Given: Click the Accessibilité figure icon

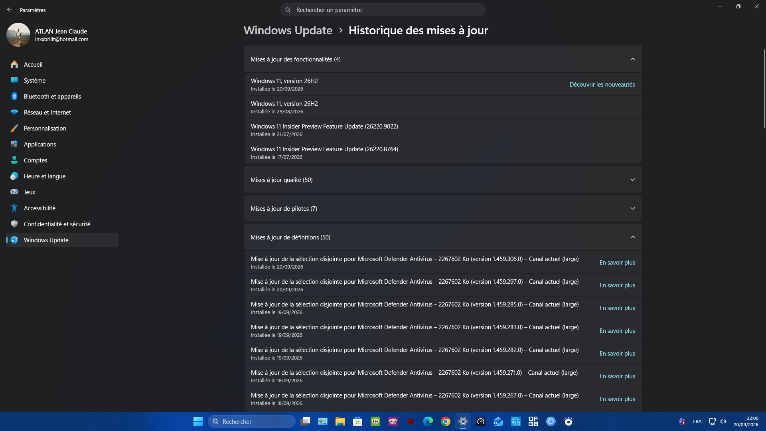Looking at the screenshot, I should click(14, 208).
